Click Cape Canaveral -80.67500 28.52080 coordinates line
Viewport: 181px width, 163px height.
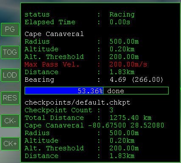point(94,125)
